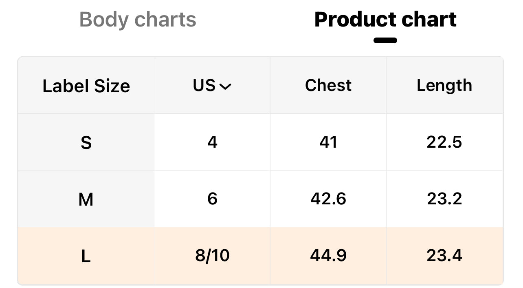
Task: Select the highlighted L size row
Action: [x=260, y=256]
